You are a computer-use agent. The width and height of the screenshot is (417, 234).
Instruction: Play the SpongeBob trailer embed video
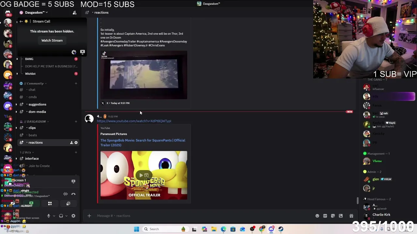(141, 175)
